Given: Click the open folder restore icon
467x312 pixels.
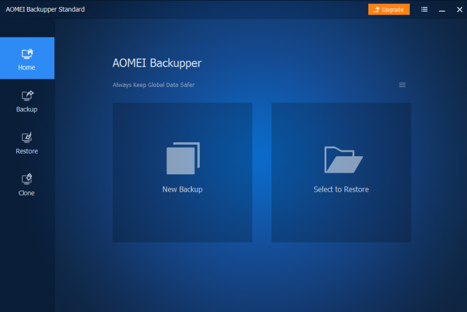Looking at the screenshot, I should tap(343, 159).
